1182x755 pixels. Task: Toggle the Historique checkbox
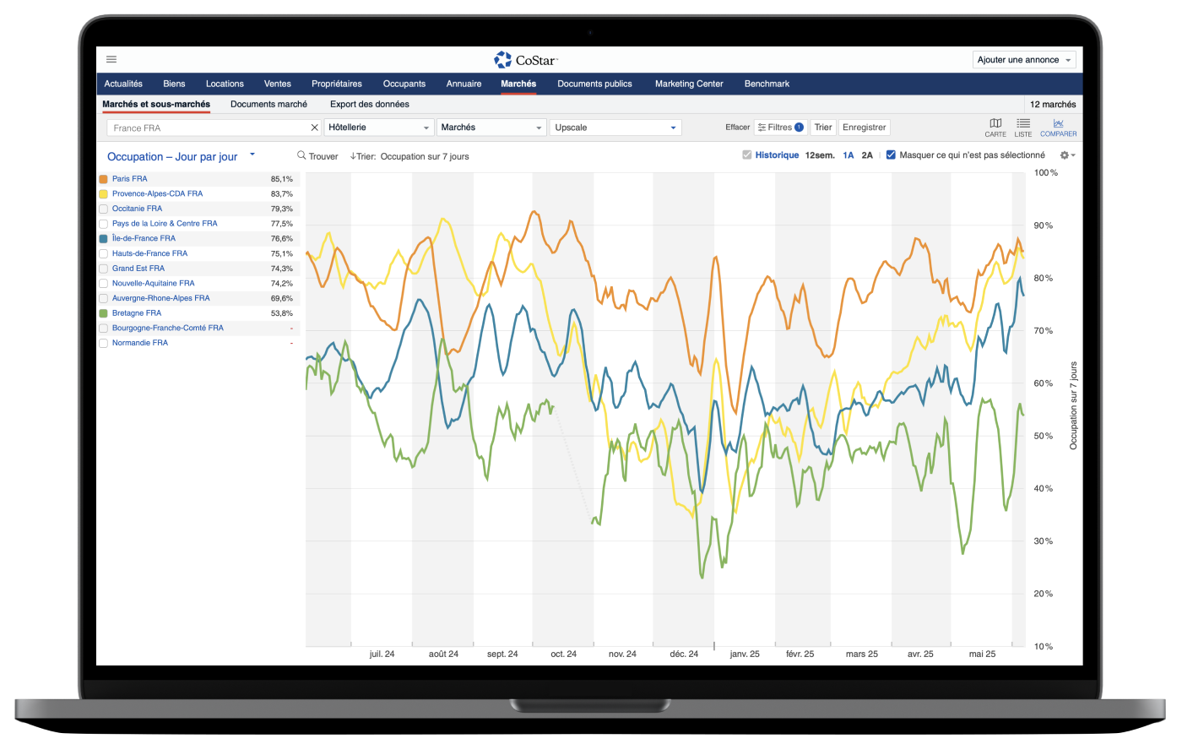[746, 155]
